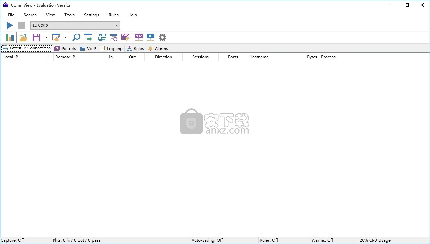Click the Rules: Off status text
This screenshot has height=244, width=430.
(269, 240)
